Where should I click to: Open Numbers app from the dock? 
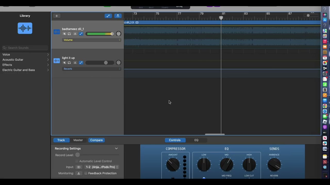[x=325, y=85]
